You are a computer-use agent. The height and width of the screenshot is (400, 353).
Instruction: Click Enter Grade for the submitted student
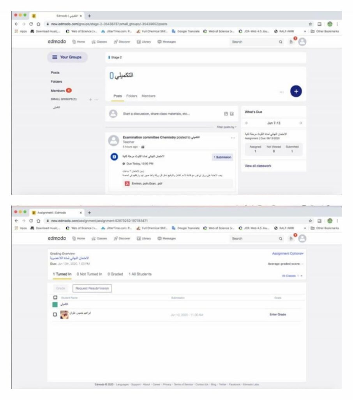[x=278, y=314]
